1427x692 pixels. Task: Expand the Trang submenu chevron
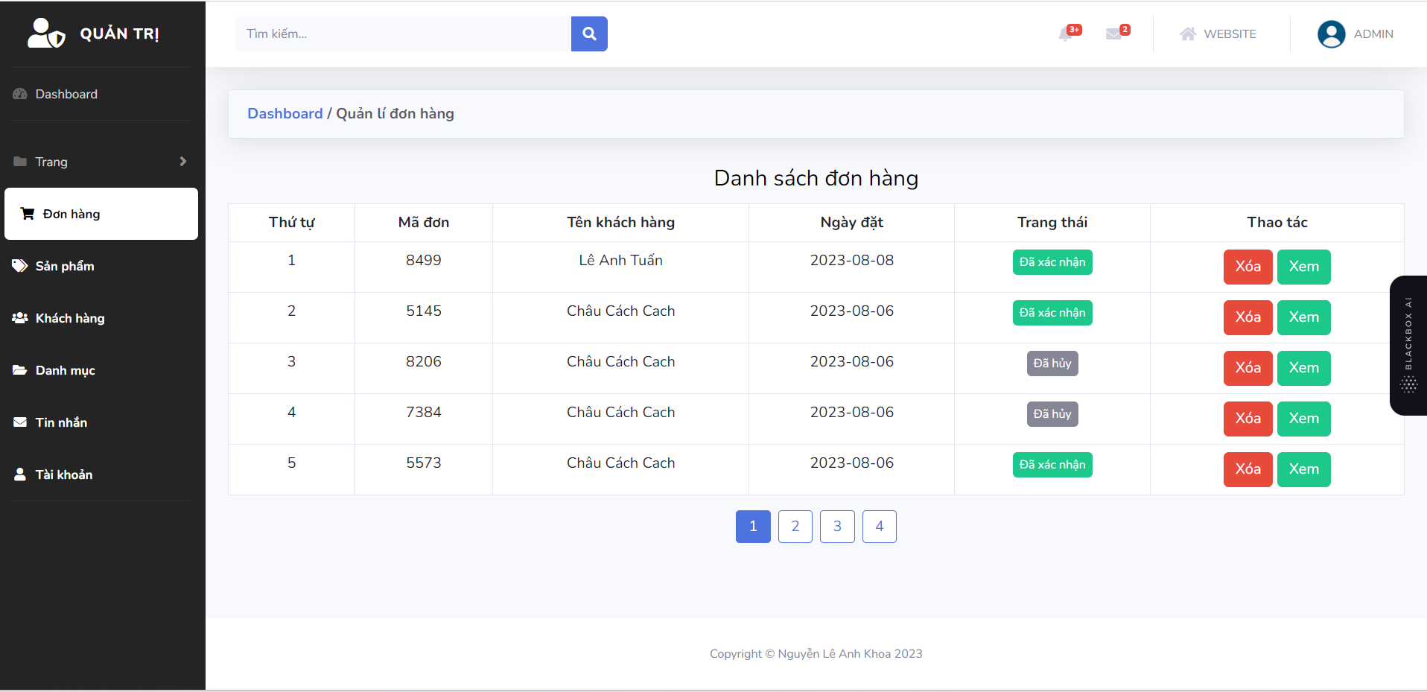pos(183,162)
